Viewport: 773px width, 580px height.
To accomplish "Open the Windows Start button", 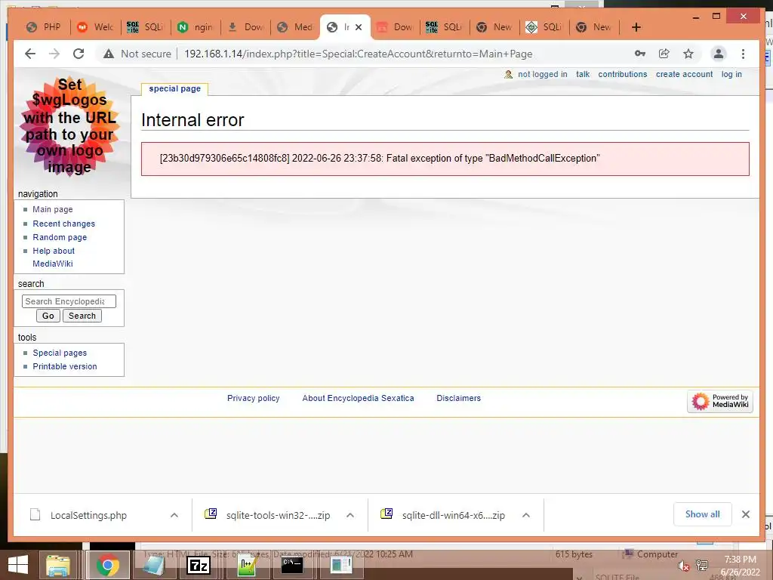I will click(18, 565).
